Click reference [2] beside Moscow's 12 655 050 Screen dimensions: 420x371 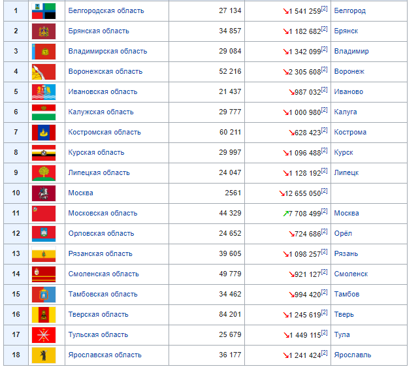point(324,191)
